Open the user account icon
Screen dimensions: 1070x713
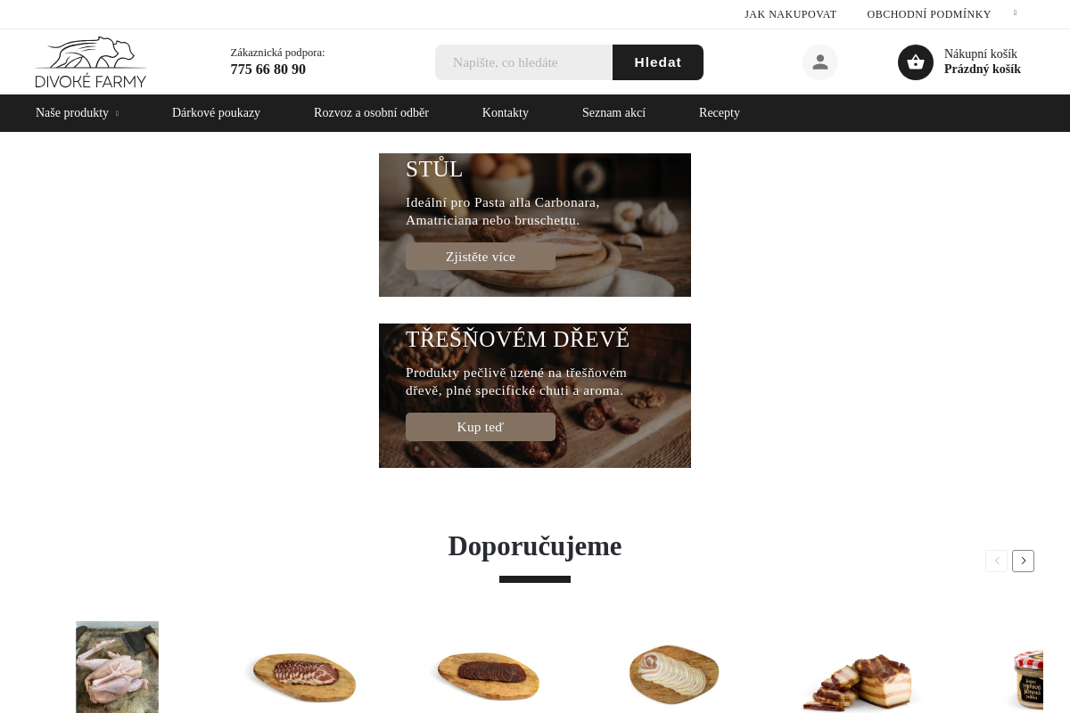tap(820, 62)
